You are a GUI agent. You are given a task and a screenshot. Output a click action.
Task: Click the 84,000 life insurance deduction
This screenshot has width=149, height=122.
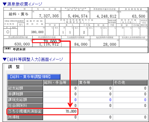point(81,44)
